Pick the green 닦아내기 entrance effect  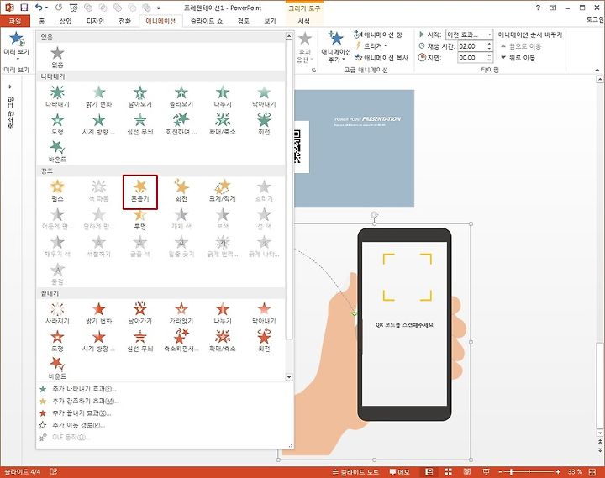[x=264, y=97]
